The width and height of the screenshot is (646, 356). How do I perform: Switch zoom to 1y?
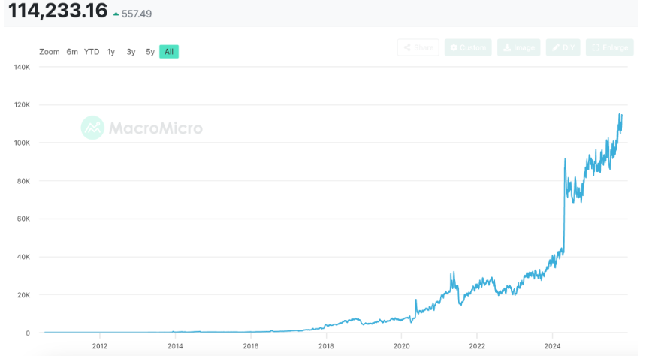111,52
